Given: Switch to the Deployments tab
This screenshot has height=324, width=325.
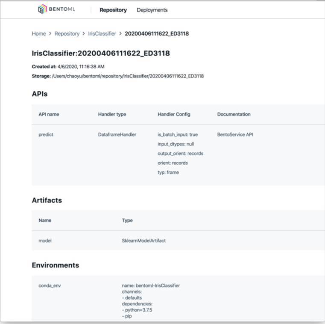Looking at the screenshot, I should [152, 10].
